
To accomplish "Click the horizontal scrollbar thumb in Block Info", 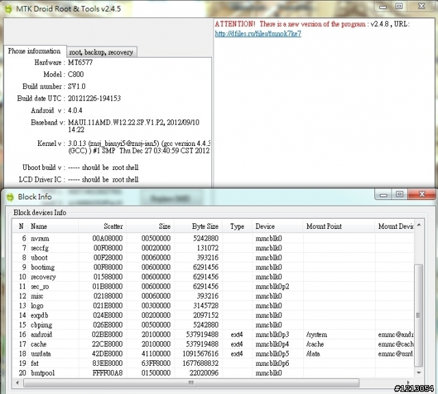I will point(191,382).
